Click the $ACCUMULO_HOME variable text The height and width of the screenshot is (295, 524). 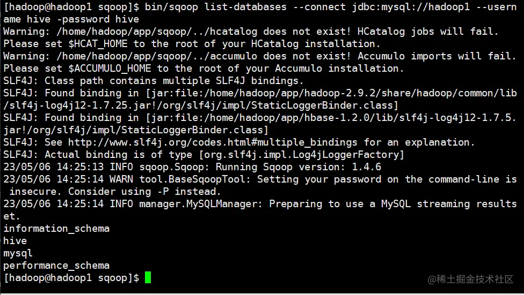point(110,69)
